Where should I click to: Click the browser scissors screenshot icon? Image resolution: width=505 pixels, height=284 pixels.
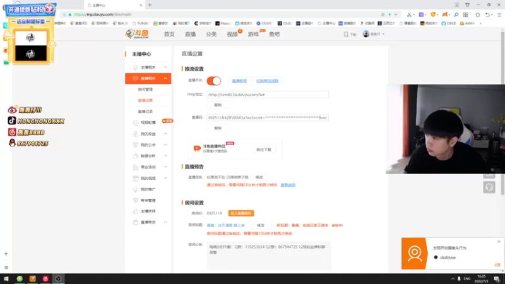tap(409, 15)
